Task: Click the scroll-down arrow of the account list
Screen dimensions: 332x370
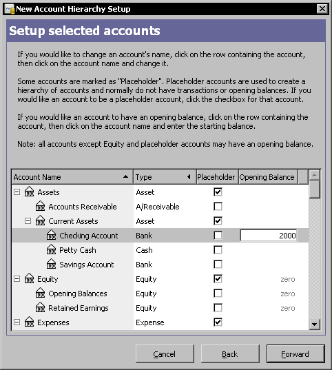Action: pos(314,325)
